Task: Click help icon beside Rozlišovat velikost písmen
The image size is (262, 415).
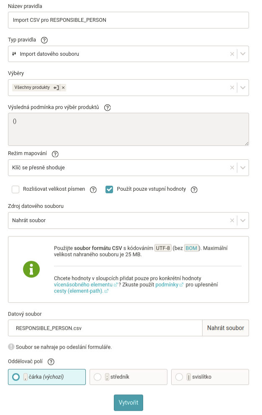Action: point(93,189)
